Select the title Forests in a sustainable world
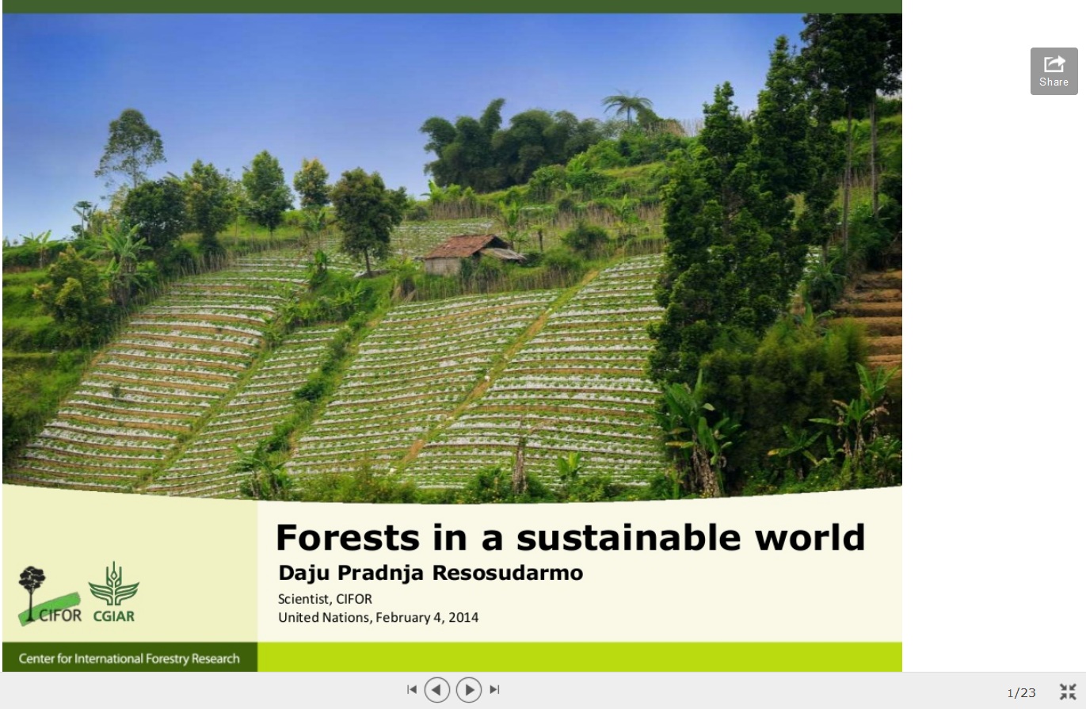The image size is (1086, 709). [x=570, y=537]
